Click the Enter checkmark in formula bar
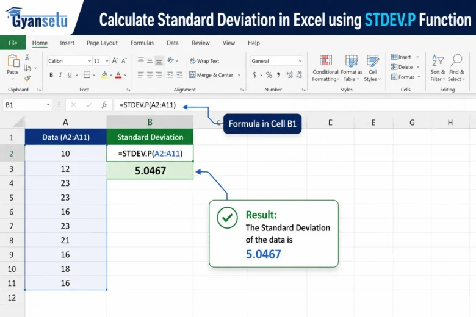 point(88,105)
